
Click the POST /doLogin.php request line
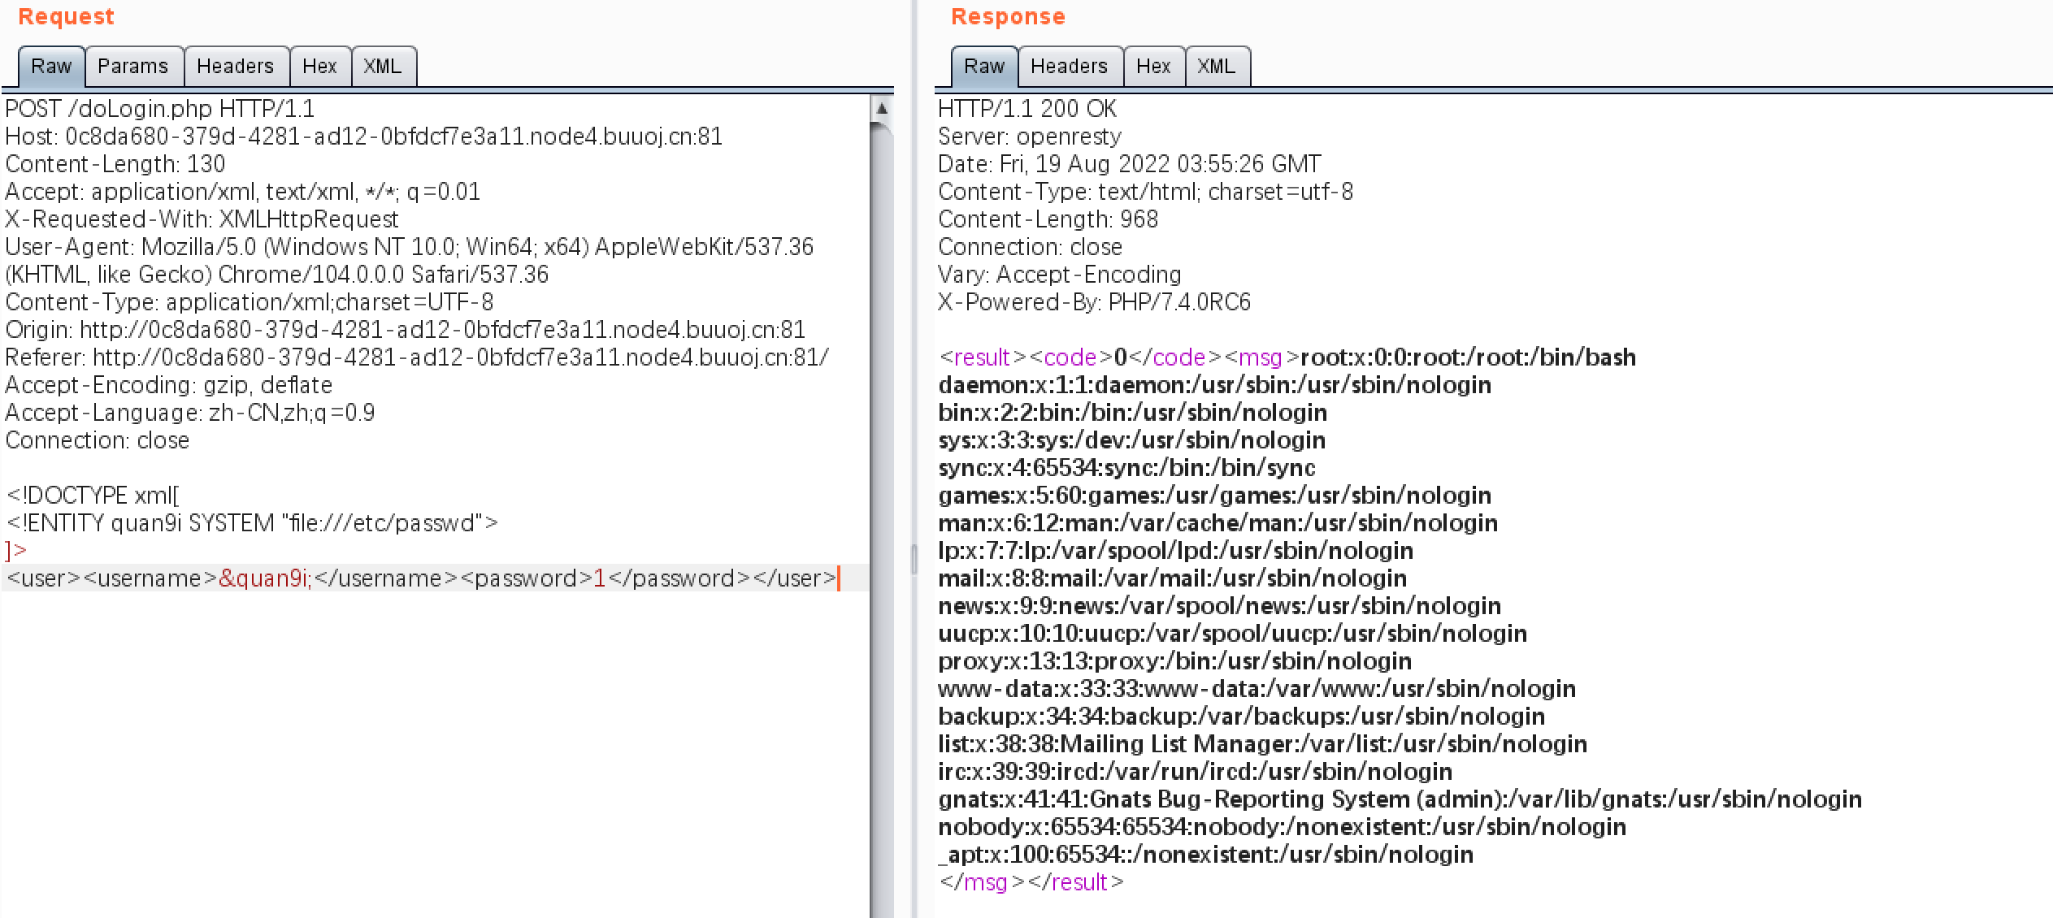pyautogui.click(x=160, y=109)
